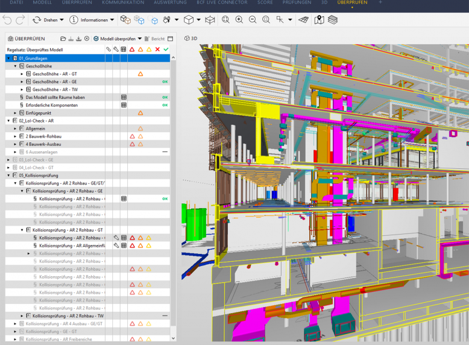Toggle the red X rejected filter
The height and width of the screenshot is (345, 469).
[157, 49]
